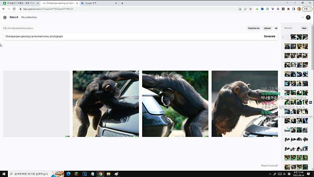Open the user avatar T menu

pos(308,17)
